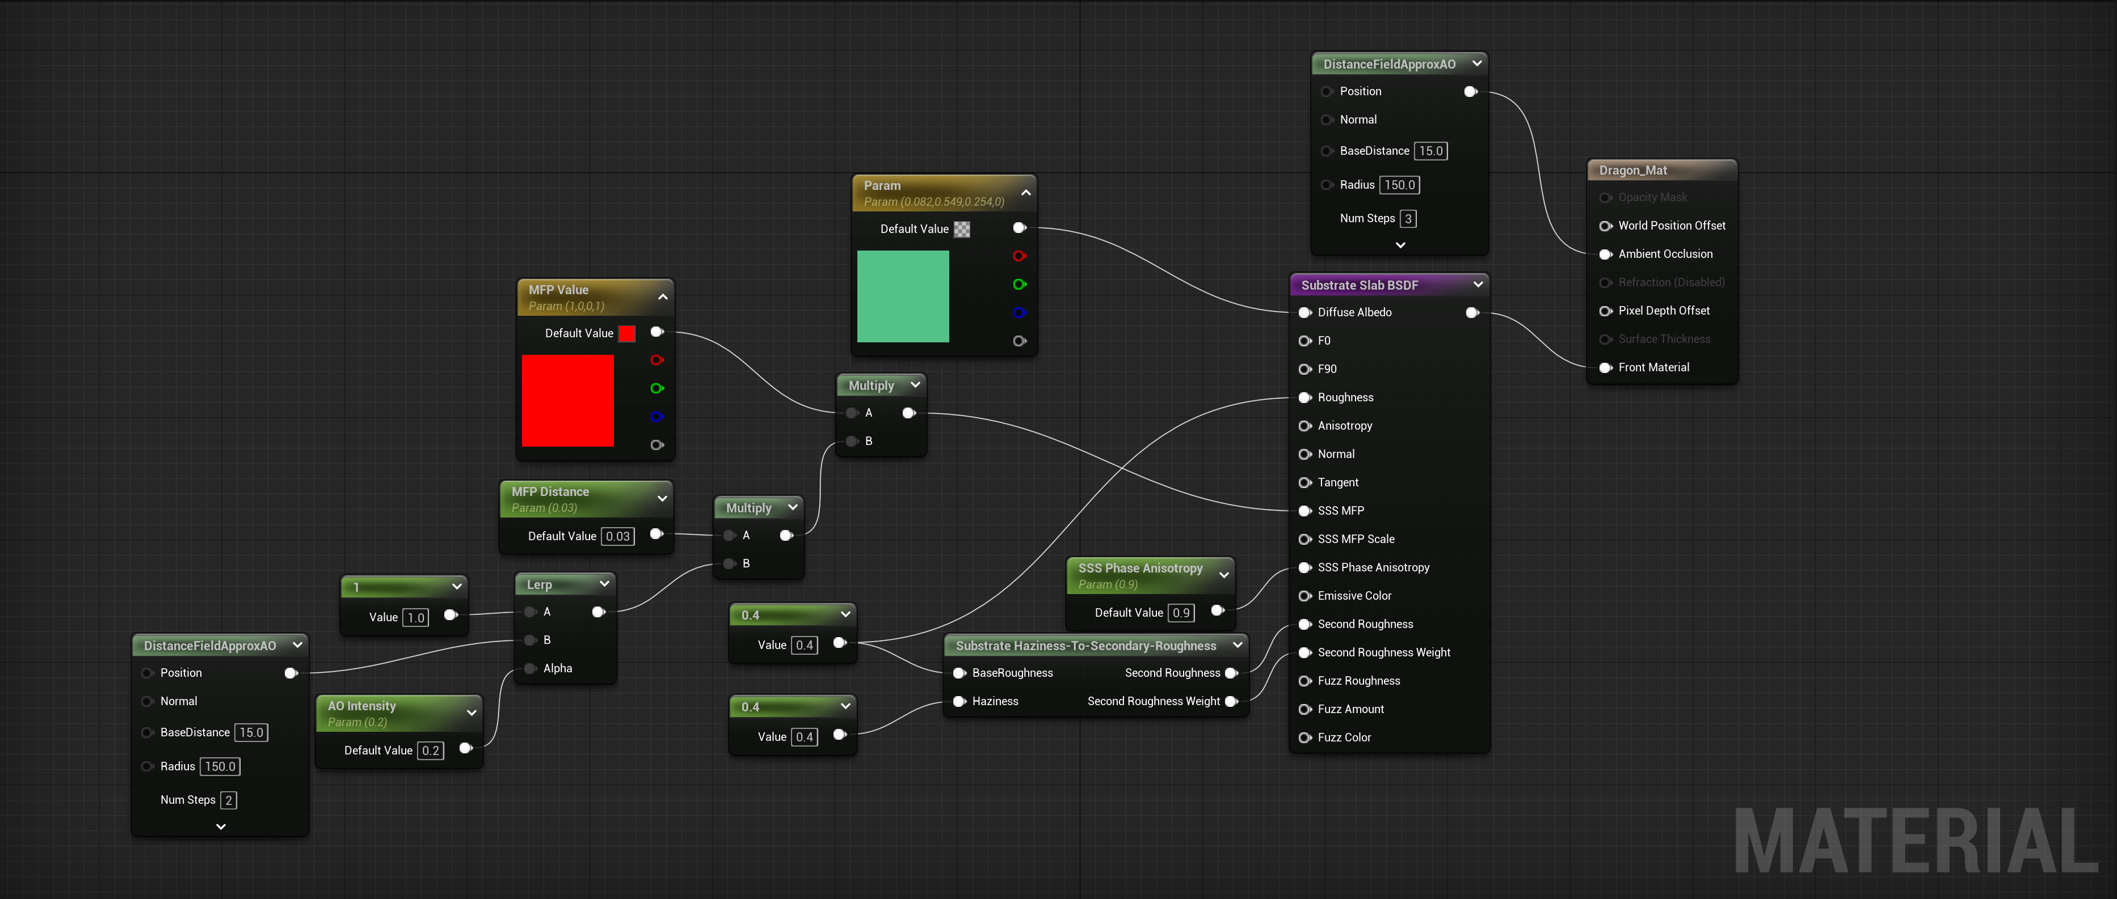Click green Param blue channel output pin

(1020, 313)
